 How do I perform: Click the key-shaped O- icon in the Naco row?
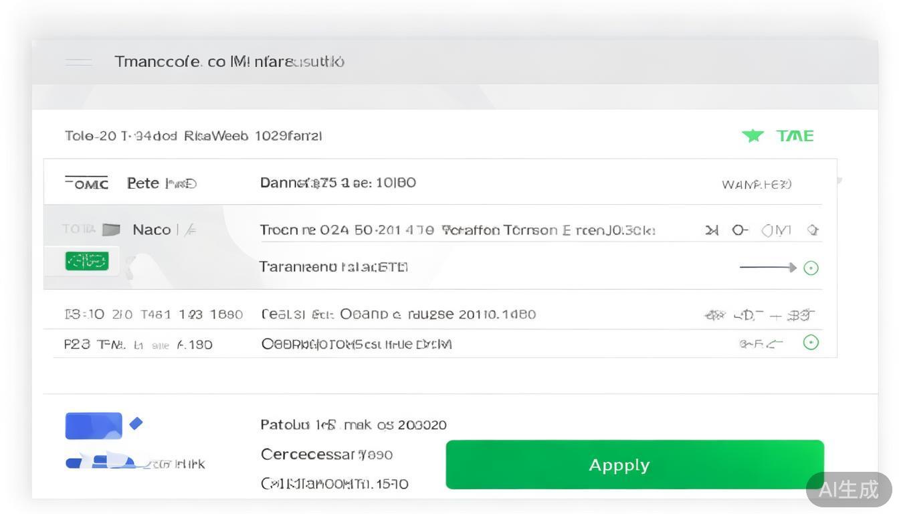pos(739,230)
